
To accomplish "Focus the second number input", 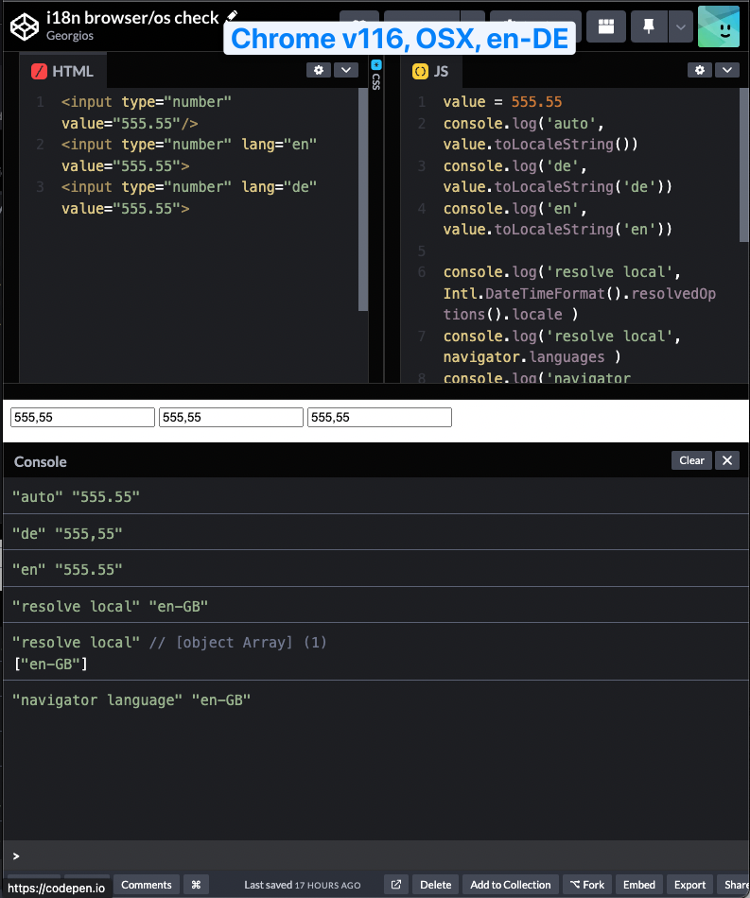I will 231,417.
